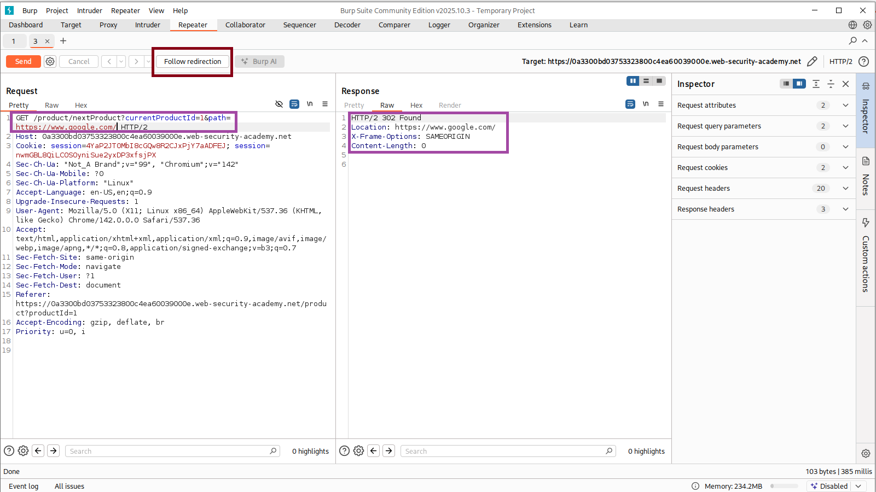
Task: Click the Repeater request settings gear icon
Action: 50,62
